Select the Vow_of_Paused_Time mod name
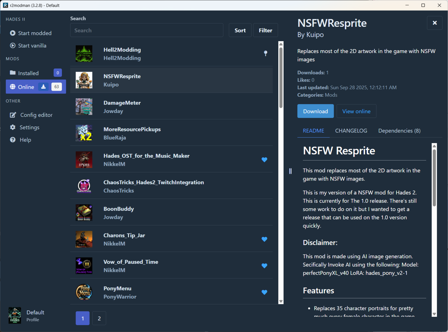This screenshot has height=332, width=448. (131, 262)
